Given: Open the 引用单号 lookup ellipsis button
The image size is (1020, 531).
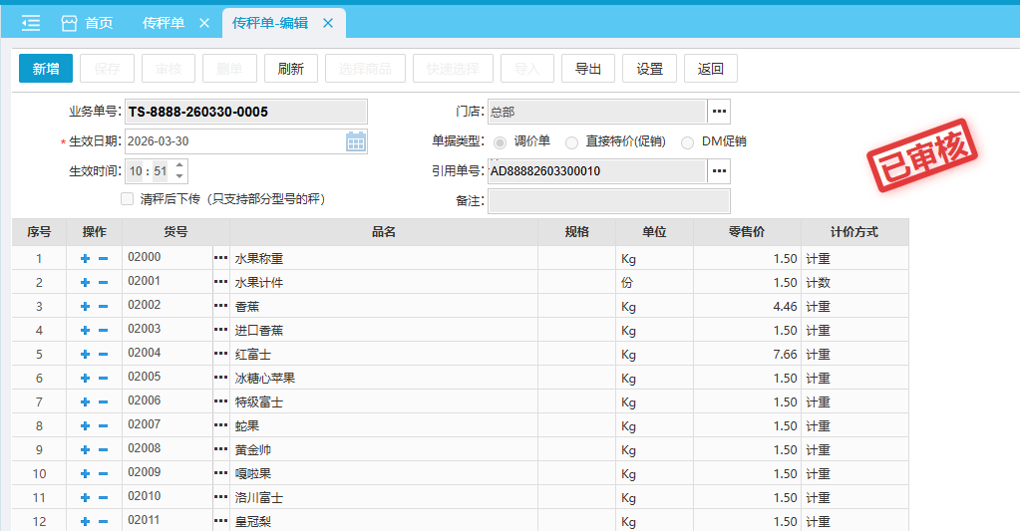Looking at the screenshot, I should (719, 171).
